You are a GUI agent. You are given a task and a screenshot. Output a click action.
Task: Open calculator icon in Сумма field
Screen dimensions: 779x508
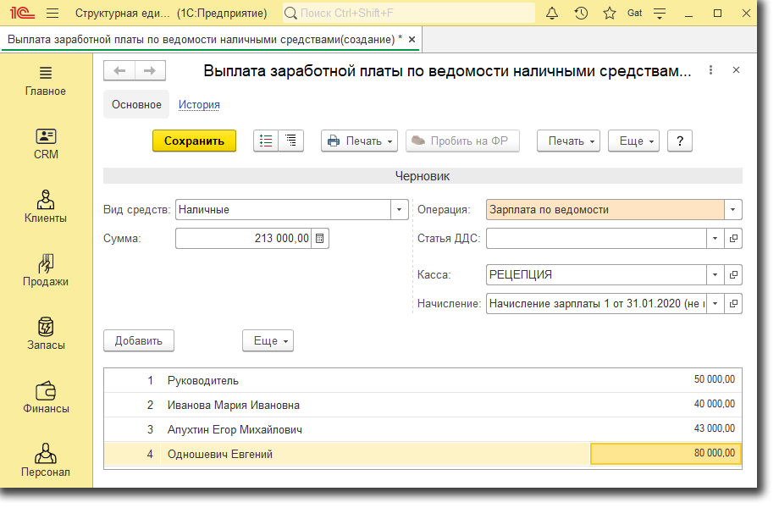[320, 239]
